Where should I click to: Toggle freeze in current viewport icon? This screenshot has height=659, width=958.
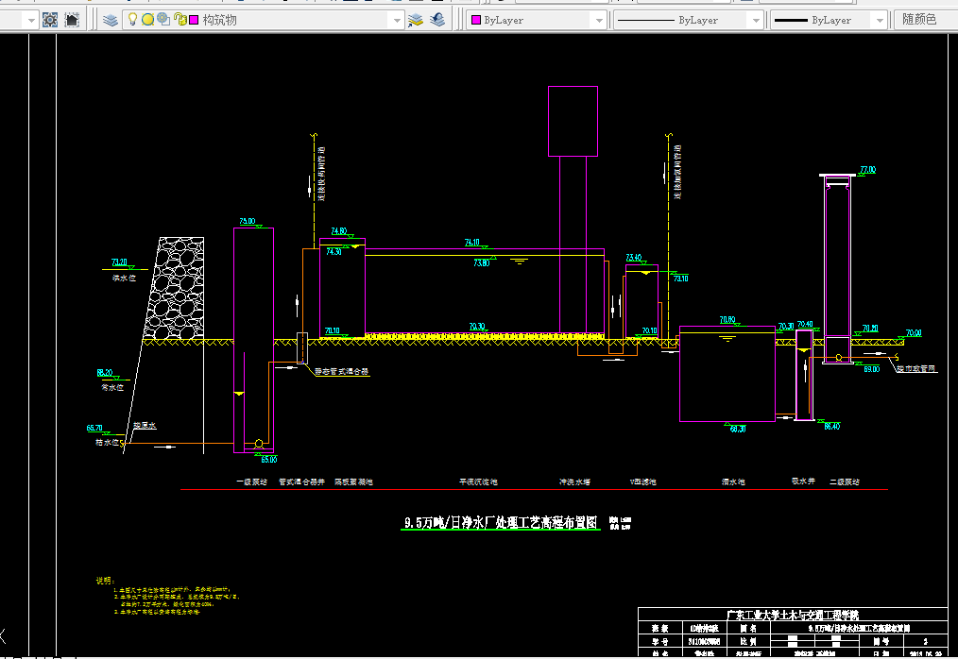click(x=163, y=20)
